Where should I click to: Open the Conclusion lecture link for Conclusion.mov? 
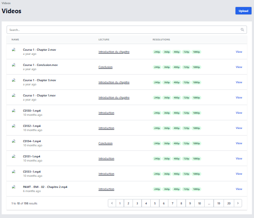click(x=105, y=67)
